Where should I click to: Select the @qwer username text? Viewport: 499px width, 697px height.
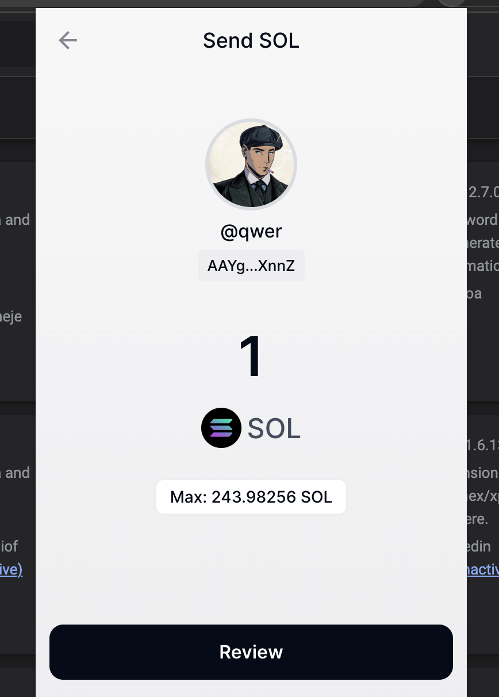(x=251, y=231)
